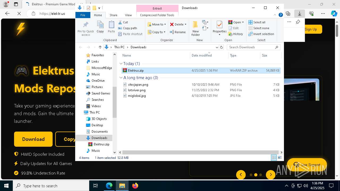Expand the Open dropdown arrow
This screenshot has height=191, width=340.
tap(243, 22)
